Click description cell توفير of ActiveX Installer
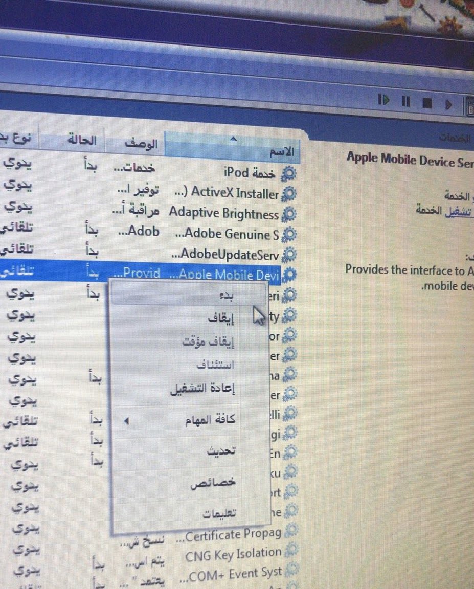The height and width of the screenshot is (589, 474). tap(138, 189)
